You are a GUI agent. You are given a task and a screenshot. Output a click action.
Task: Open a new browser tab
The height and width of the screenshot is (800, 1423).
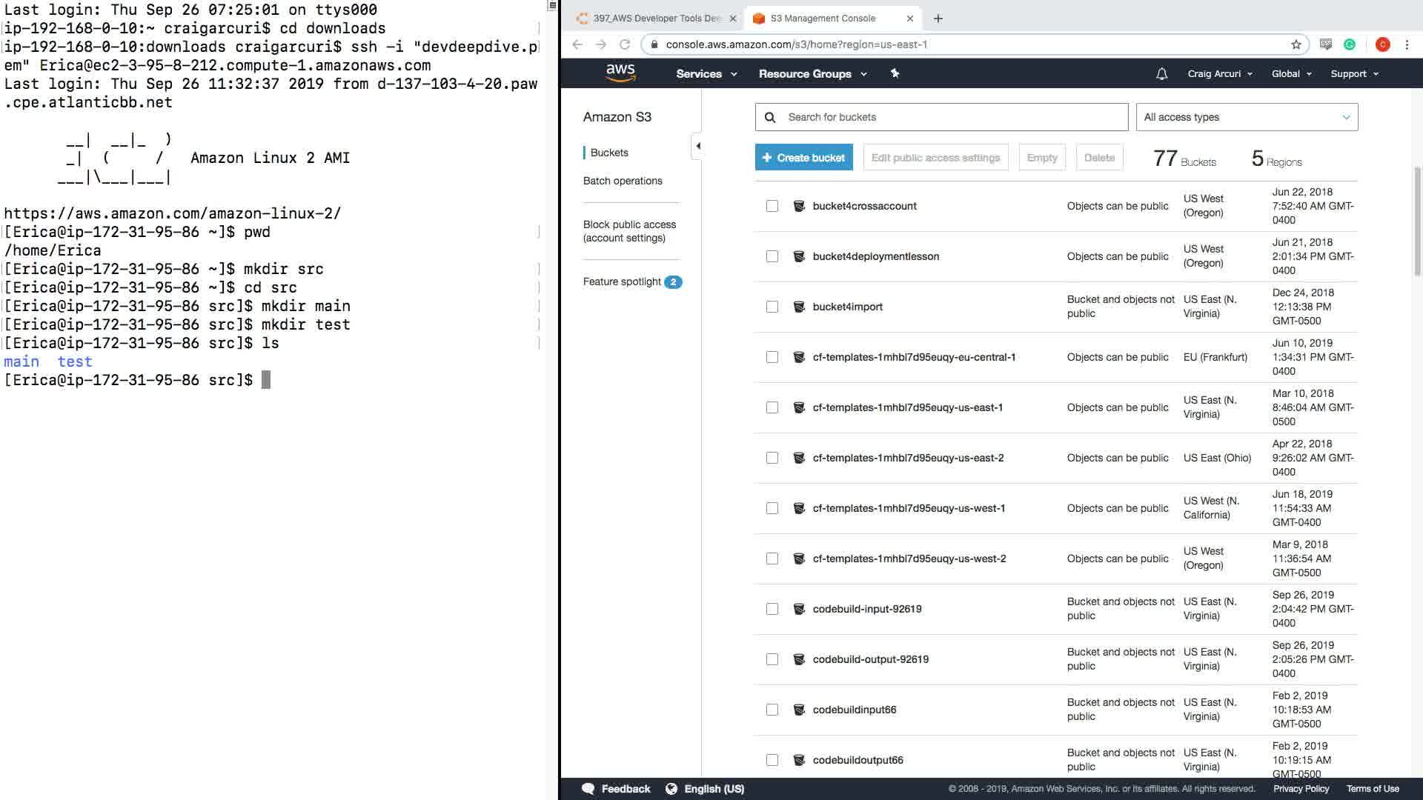[938, 19]
